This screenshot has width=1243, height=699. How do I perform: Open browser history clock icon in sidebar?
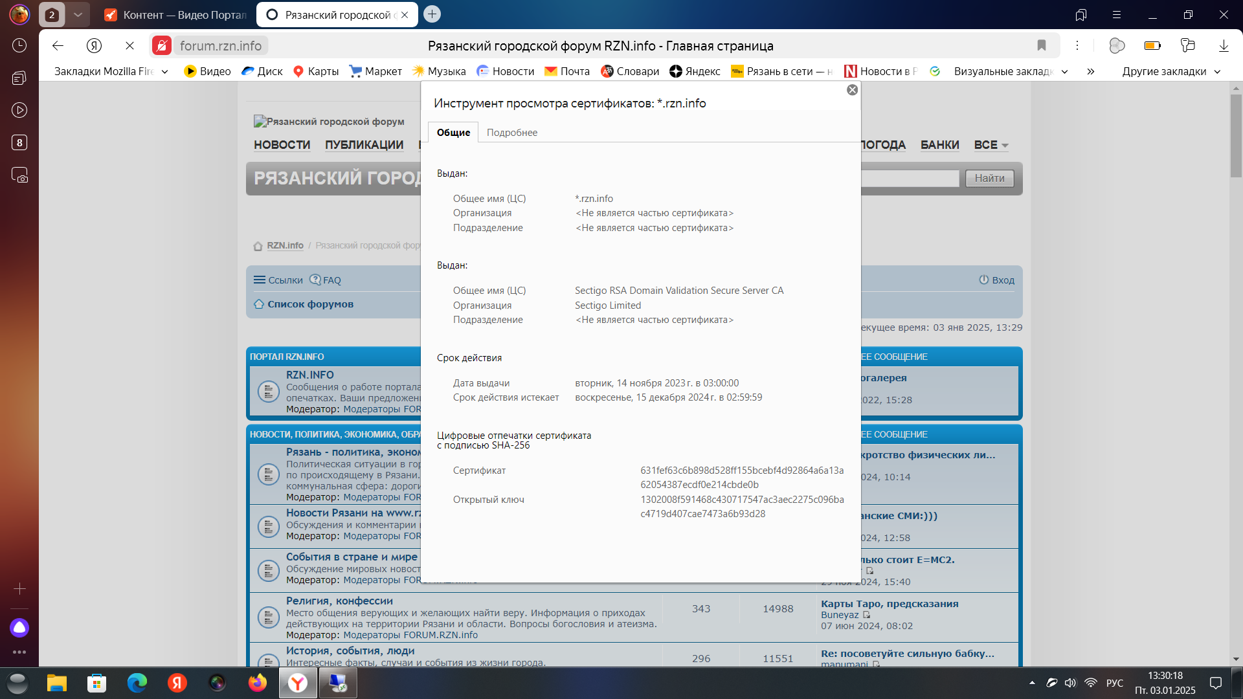(x=19, y=45)
